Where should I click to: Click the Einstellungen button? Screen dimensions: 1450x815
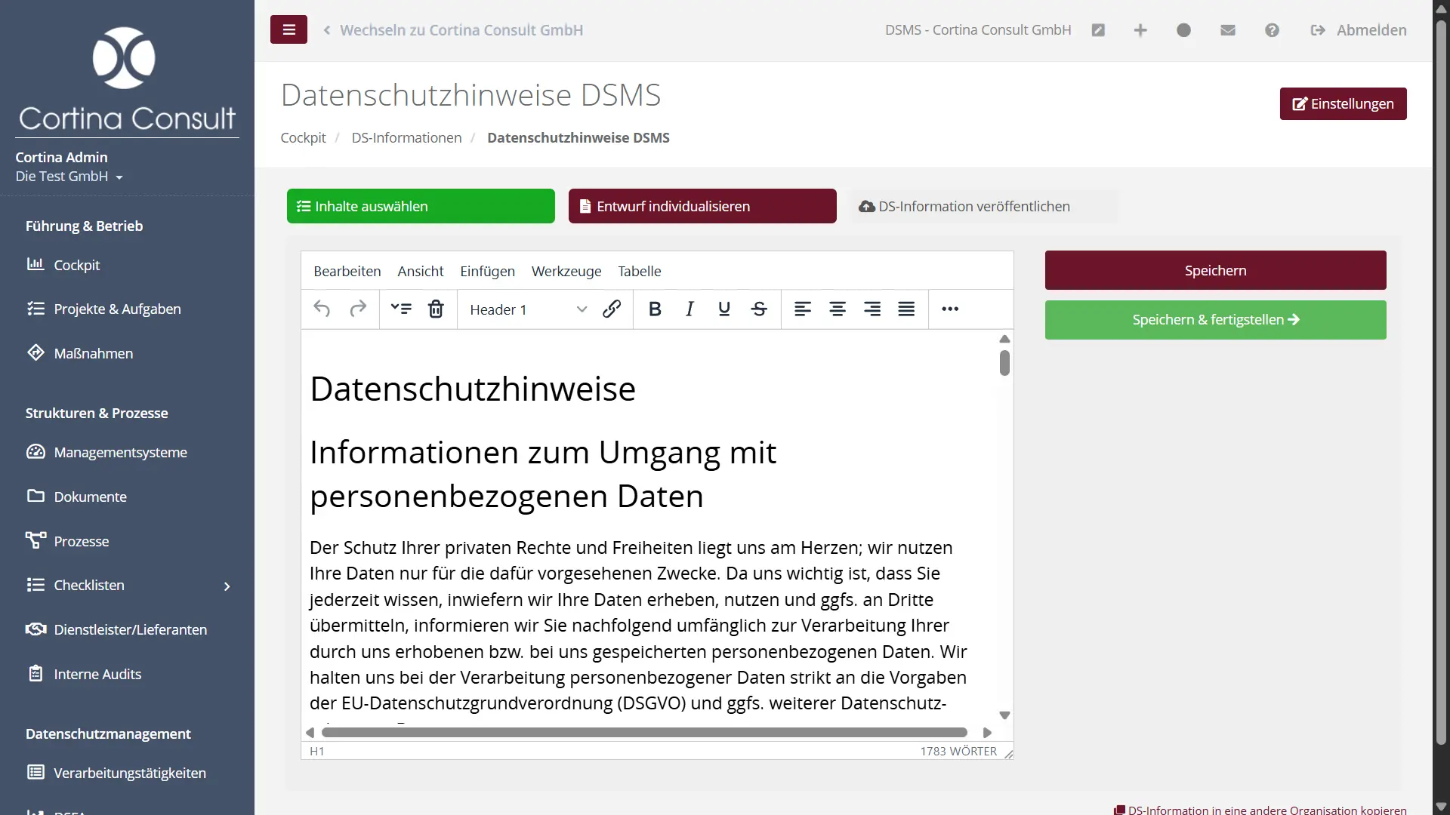coord(1343,103)
